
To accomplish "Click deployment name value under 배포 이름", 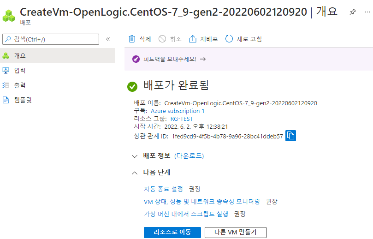I will point(241,103).
